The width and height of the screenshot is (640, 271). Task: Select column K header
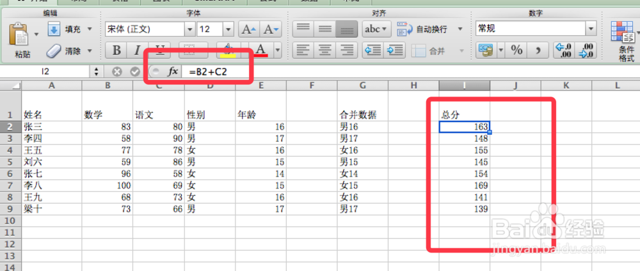tap(566, 85)
